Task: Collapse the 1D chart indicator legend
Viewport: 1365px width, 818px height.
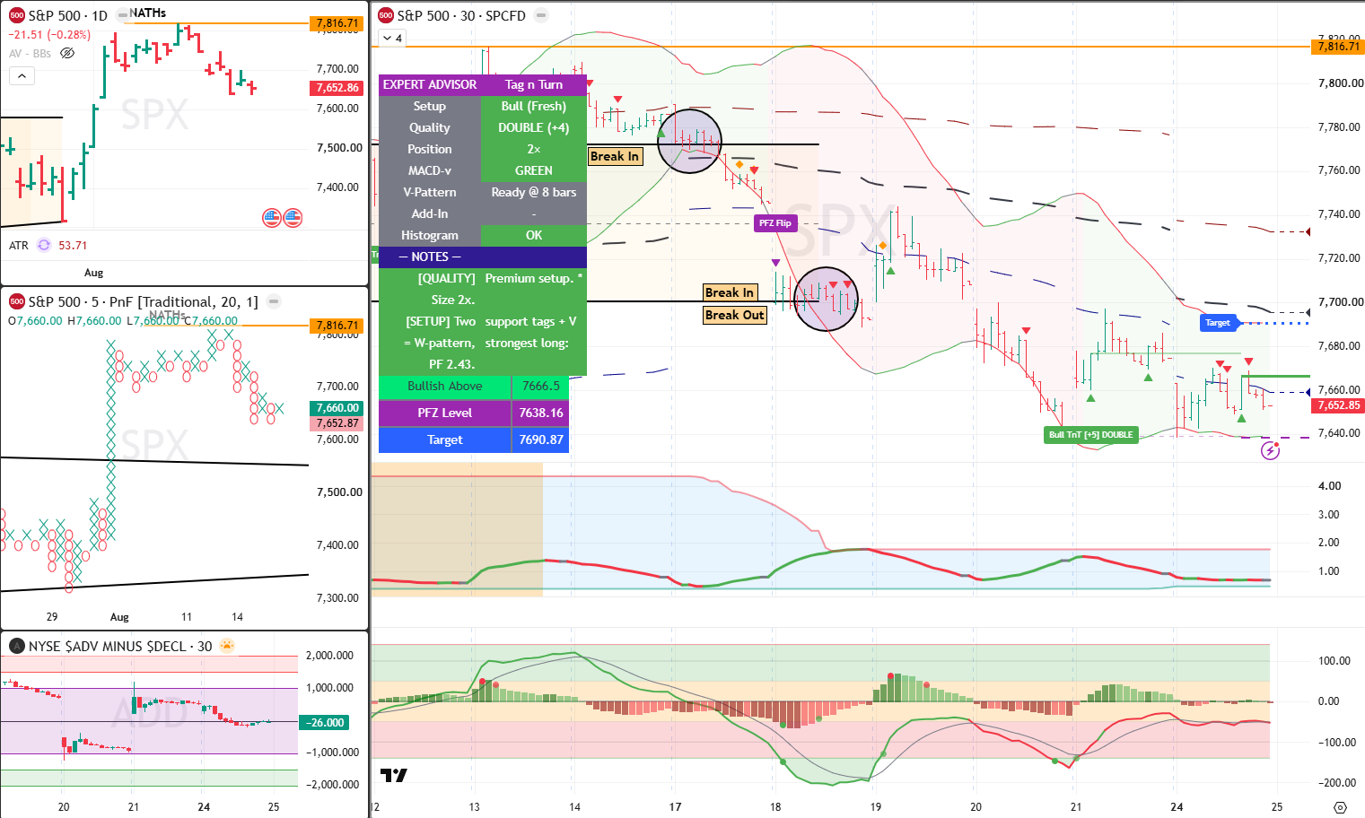Action: tap(22, 76)
